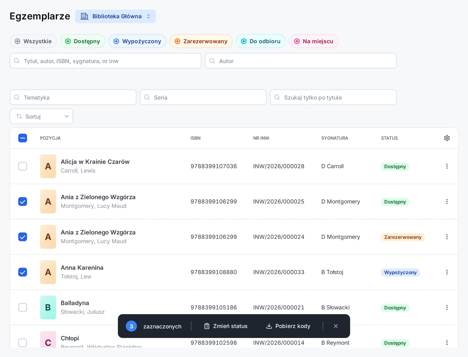Click ISBN 9788399108880
Viewport: 468px width, 357px height.
tap(214, 272)
